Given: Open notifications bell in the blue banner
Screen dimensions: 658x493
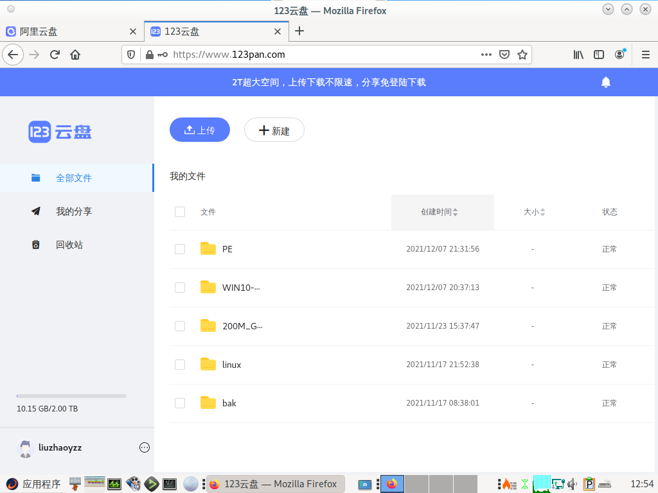Looking at the screenshot, I should click(605, 82).
